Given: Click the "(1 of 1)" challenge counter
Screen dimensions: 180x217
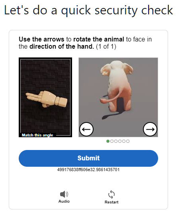Looking at the screenshot, I should [x=106, y=47].
